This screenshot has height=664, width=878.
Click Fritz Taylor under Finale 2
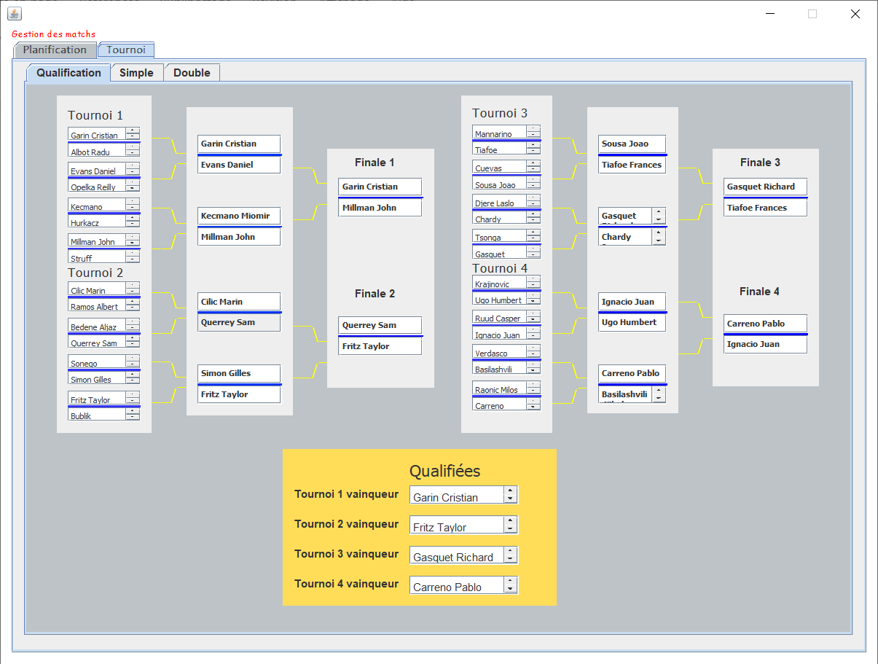pyautogui.click(x=380, y=346)
